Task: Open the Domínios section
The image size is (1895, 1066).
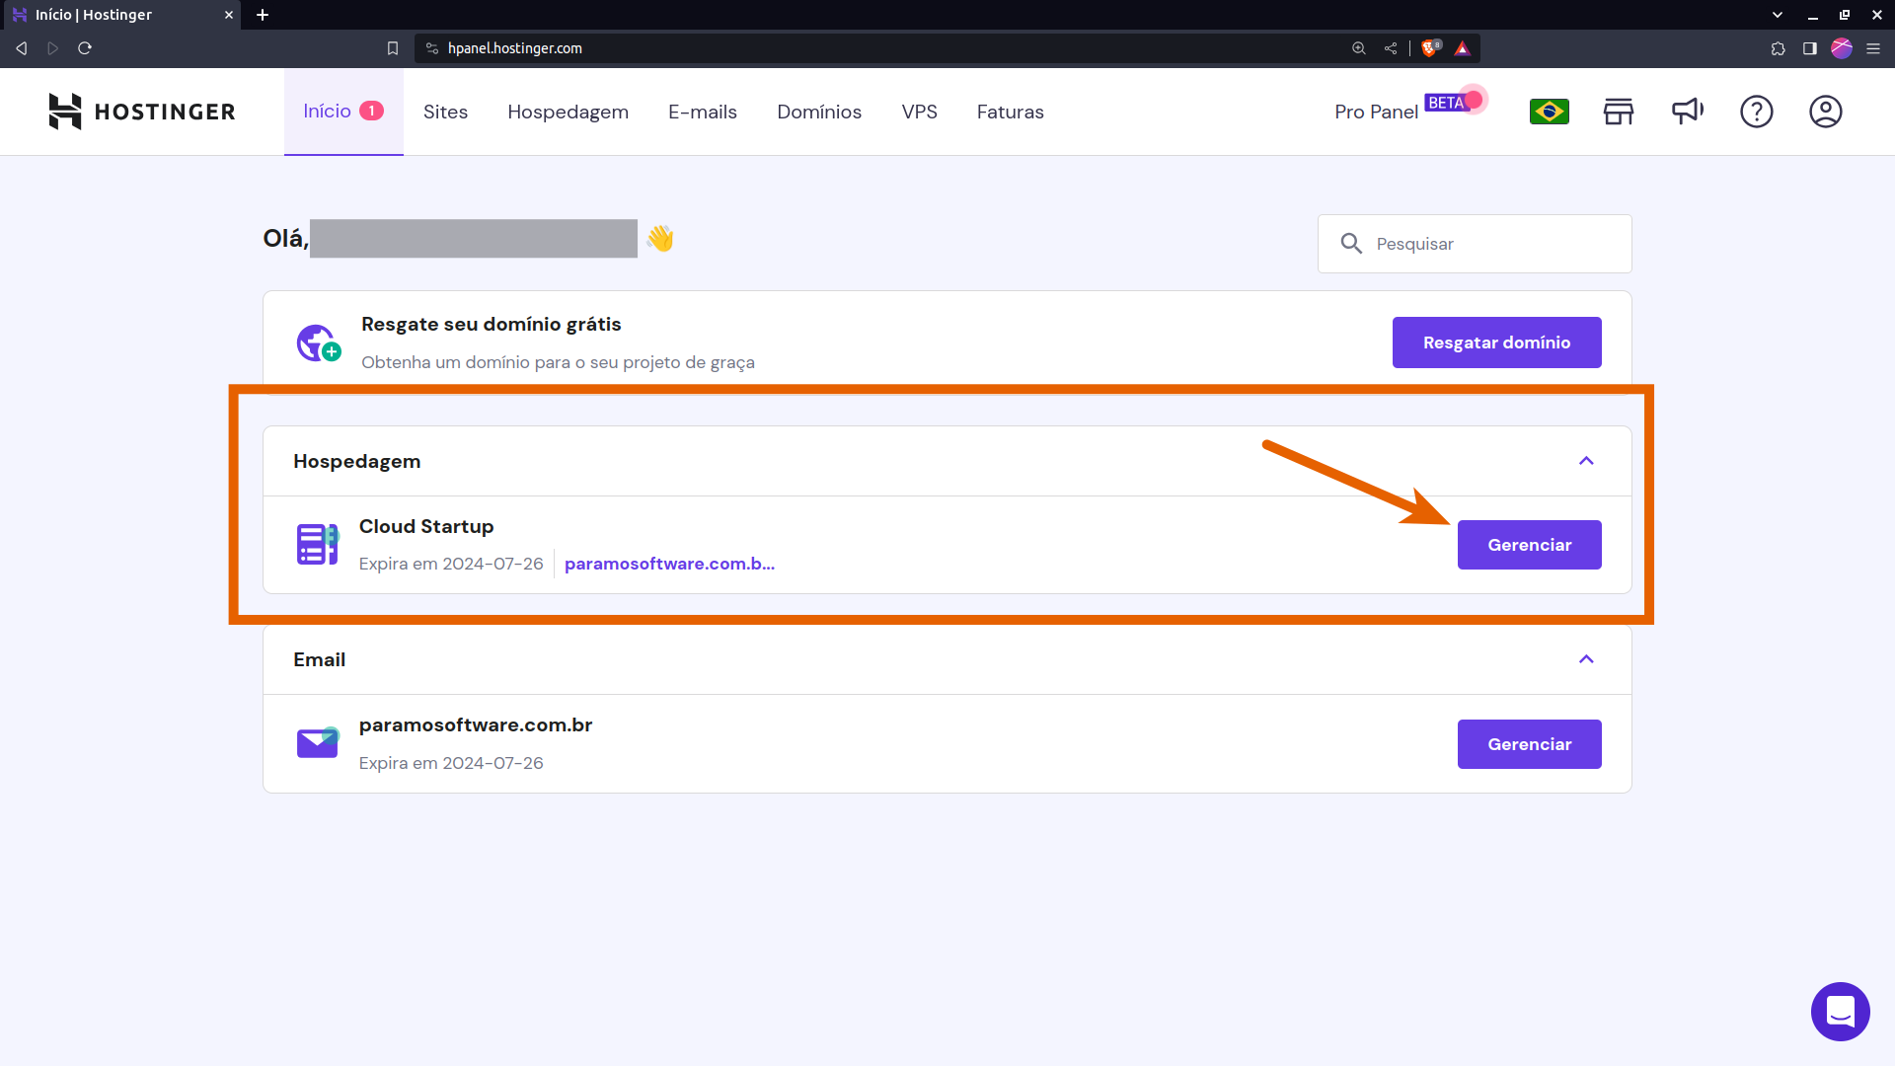Action: coord(819,112)
